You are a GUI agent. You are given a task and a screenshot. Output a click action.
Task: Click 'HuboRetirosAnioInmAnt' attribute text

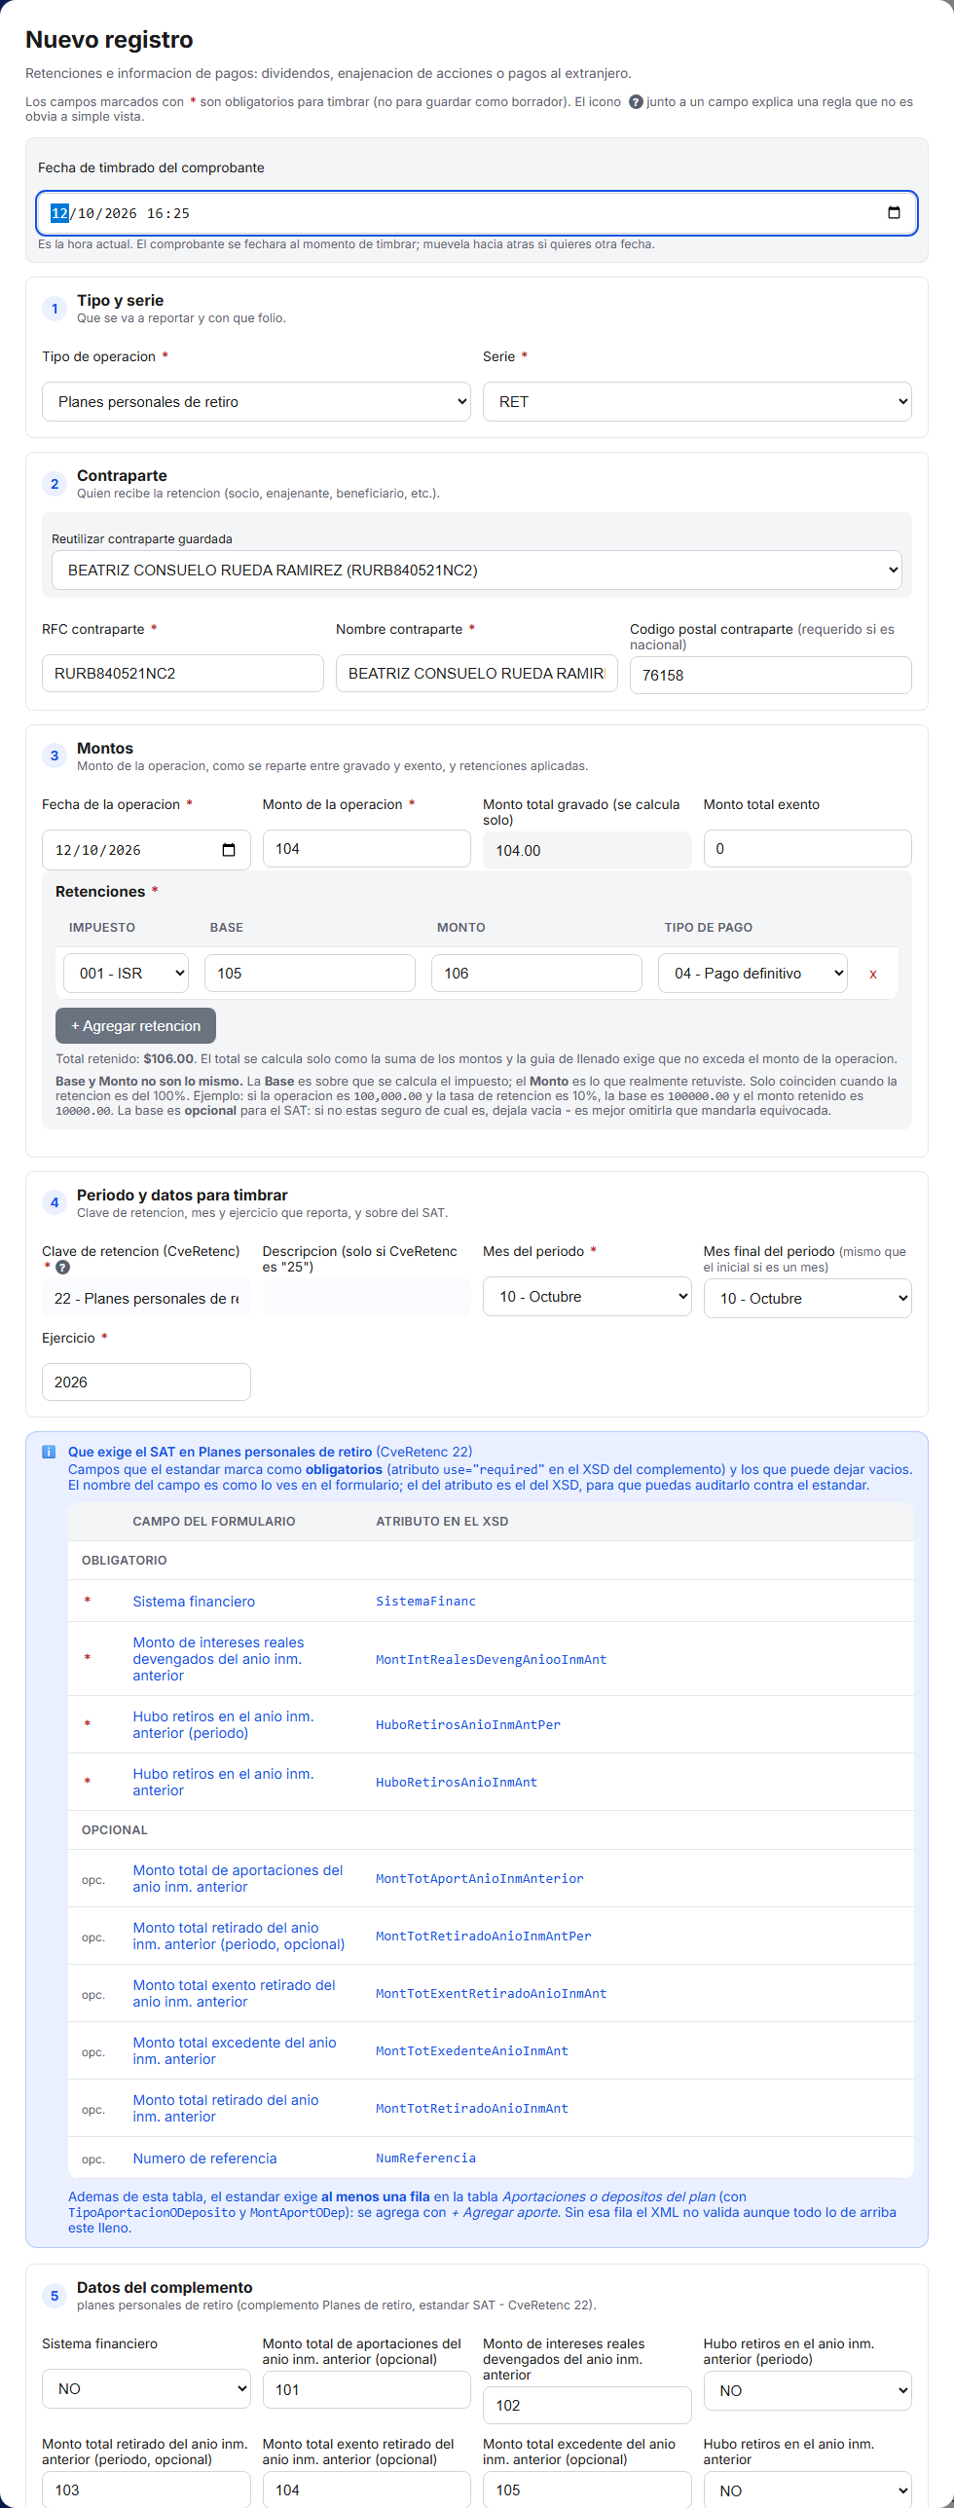point(457,1783)
